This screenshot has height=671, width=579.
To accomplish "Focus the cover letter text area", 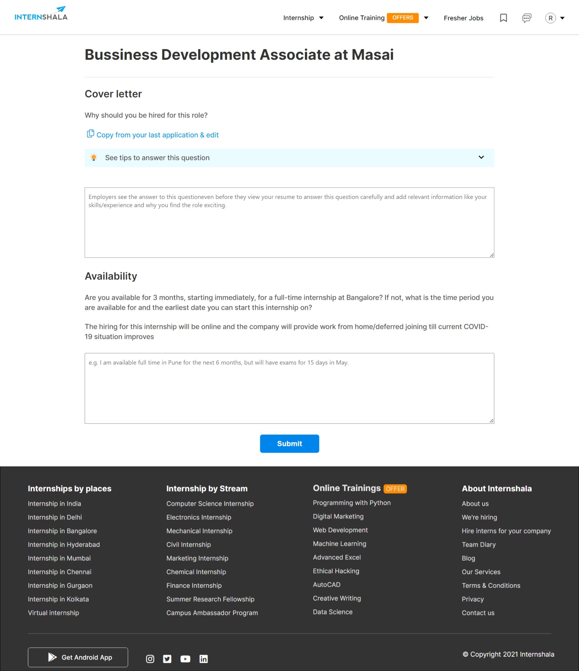I will point(289,222).
